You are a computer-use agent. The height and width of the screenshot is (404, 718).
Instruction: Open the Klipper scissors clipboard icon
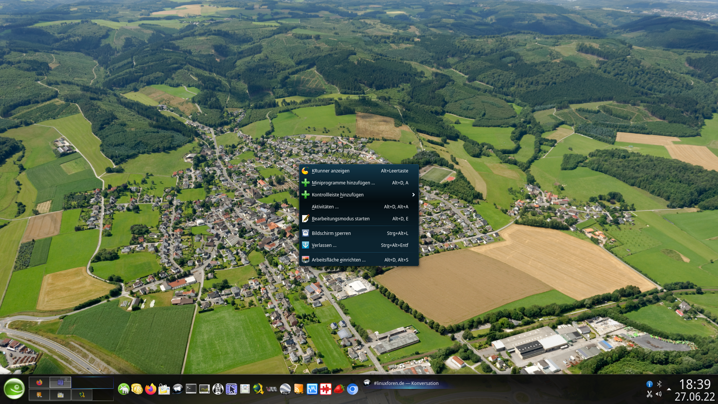649,394
